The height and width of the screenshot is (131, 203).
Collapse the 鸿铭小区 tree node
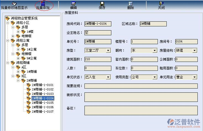tap(7, 23)
